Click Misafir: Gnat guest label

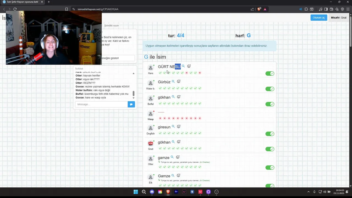339,18
